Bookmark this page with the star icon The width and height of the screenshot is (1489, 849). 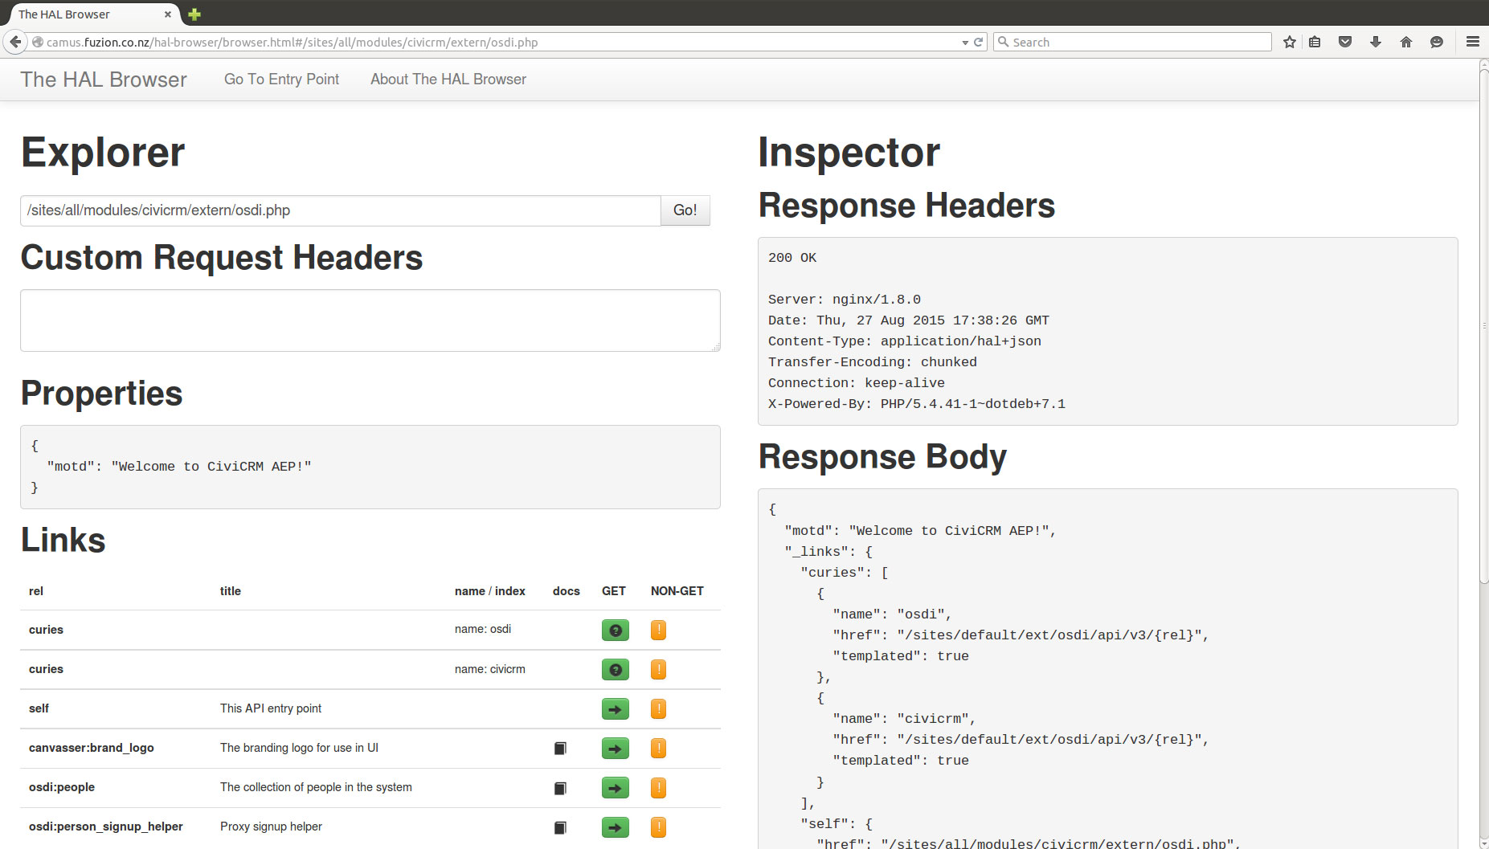[1290, 42]
